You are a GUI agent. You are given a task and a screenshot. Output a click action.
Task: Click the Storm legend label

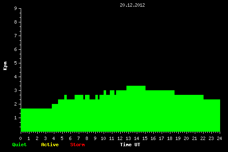[x=78, y=145]
